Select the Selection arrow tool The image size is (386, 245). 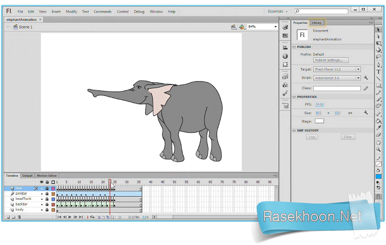tap(378, 29)
